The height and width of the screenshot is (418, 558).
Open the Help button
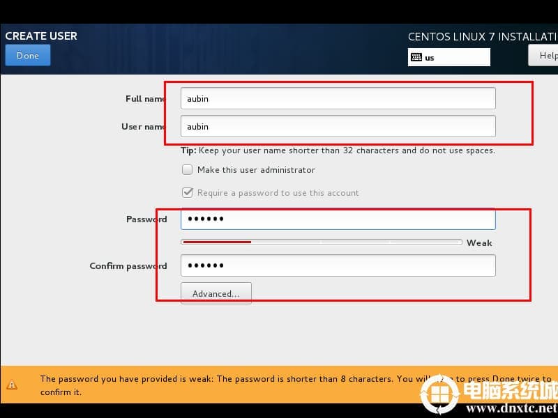(x=543, y=56)
